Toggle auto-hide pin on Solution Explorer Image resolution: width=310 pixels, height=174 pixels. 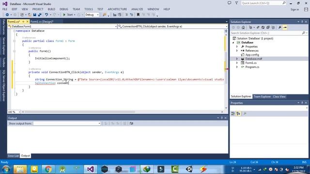click(x=302, y=22)
